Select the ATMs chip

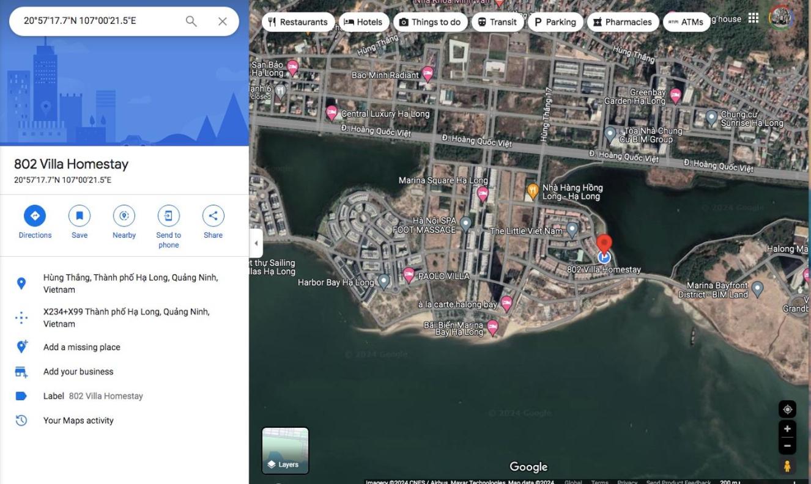pyautogui.click(x=686, y=22)
